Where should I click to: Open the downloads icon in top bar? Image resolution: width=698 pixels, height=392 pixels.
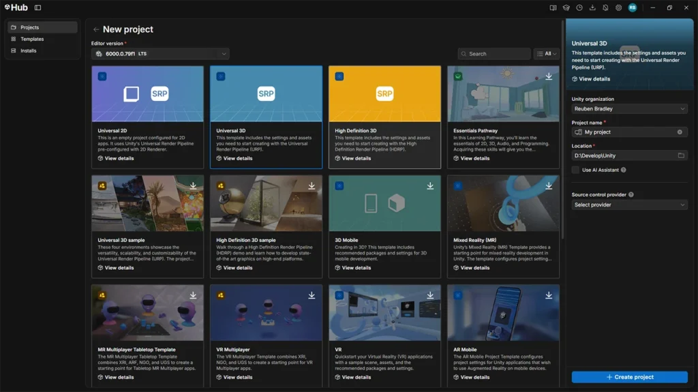coord(592,7)
